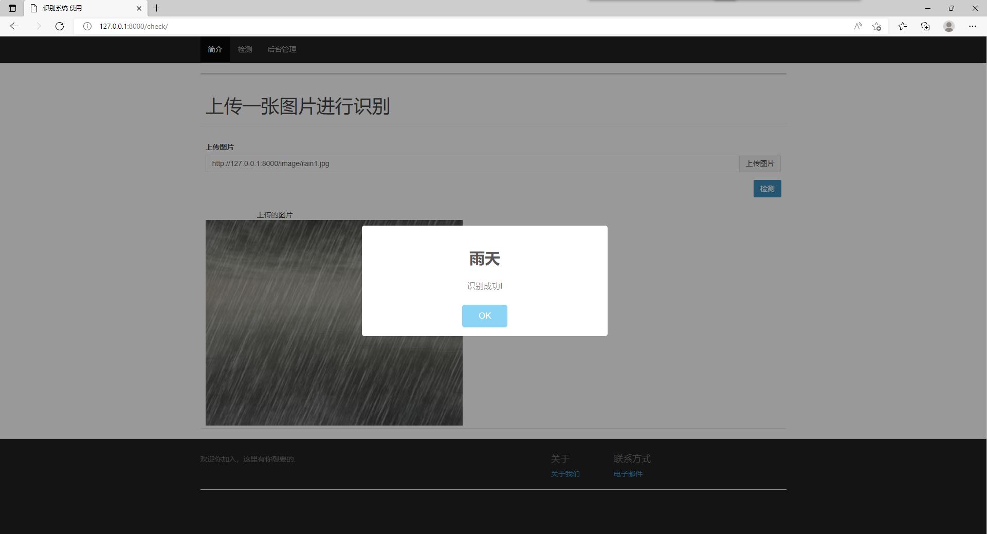Click the 上传的图片 caption label
Screen dimensions: 987x534
275,215
